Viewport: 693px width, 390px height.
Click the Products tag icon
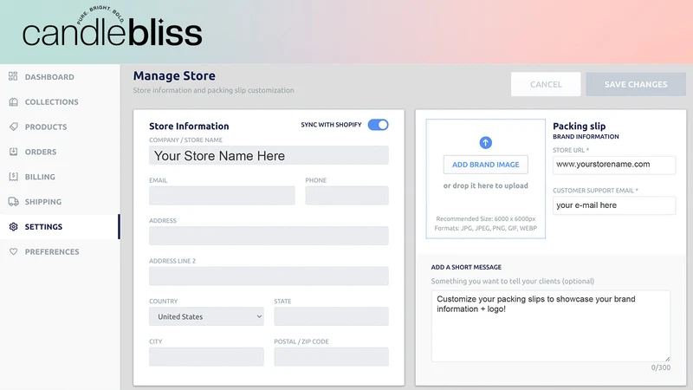tap(13, 127)
